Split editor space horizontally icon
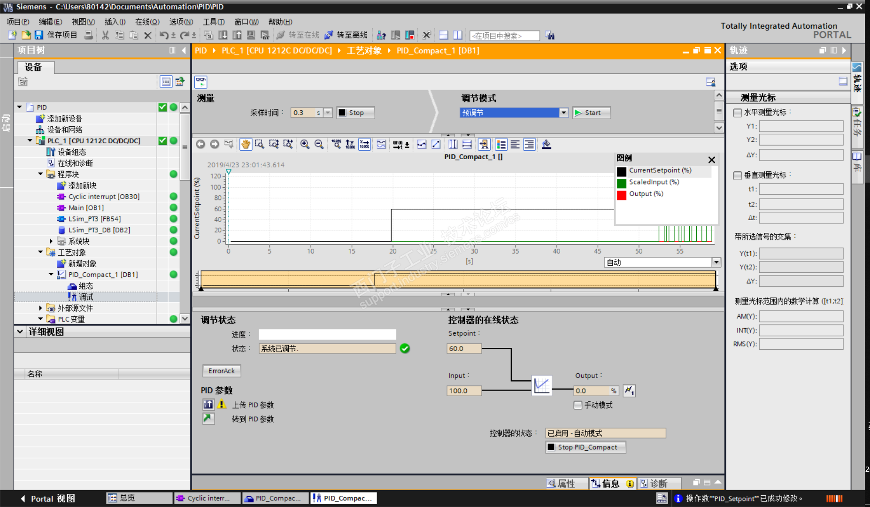The width and height of the screenshot is (870, 507). click(x=444, y=35)
